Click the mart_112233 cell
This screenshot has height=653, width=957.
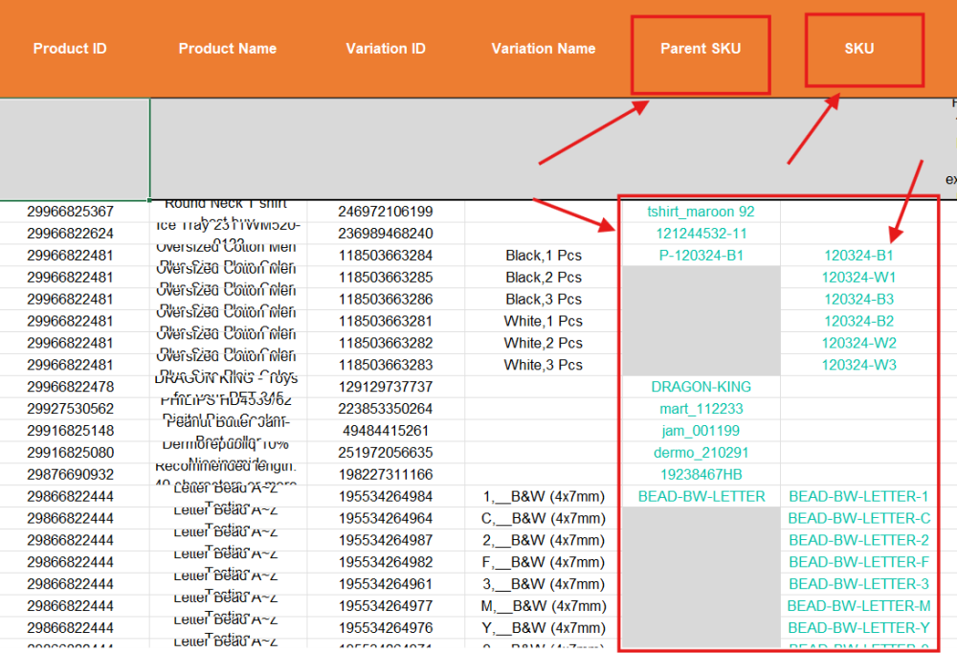tap(701, 409)
